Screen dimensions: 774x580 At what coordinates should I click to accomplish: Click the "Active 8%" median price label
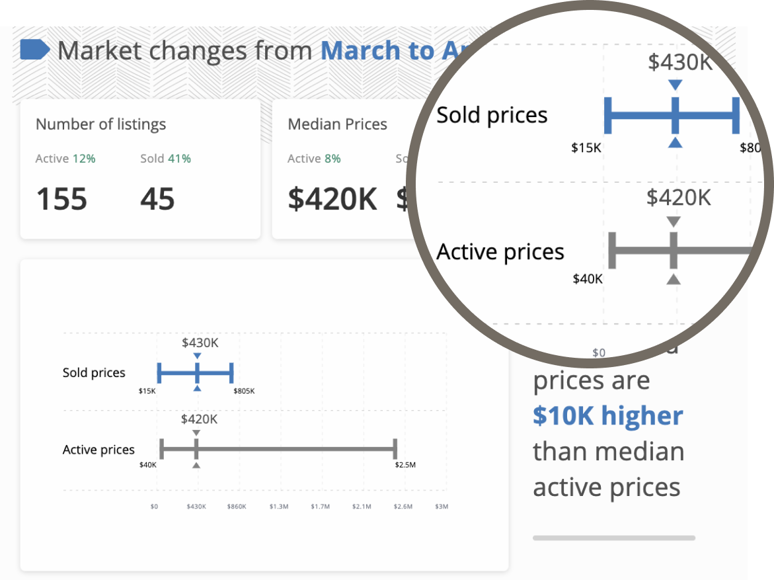[314, 159]
